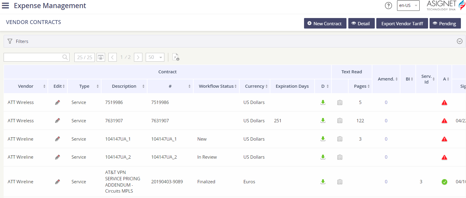Sort table by Type column
Viewport: 466px width, 198px height.
(98, 87)
